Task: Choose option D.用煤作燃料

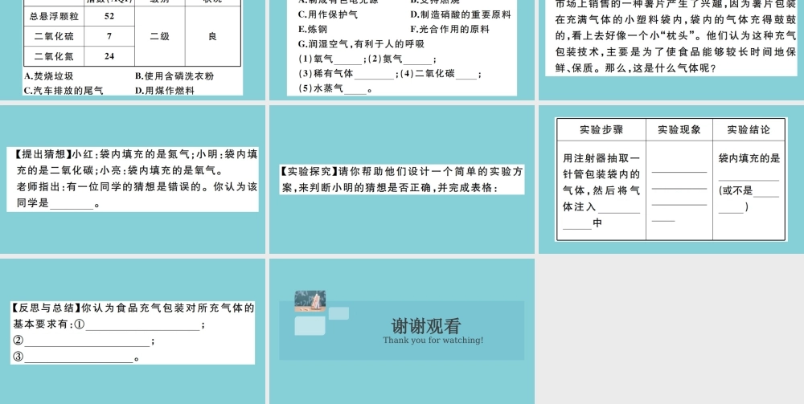Action: [x=165, y=91]
